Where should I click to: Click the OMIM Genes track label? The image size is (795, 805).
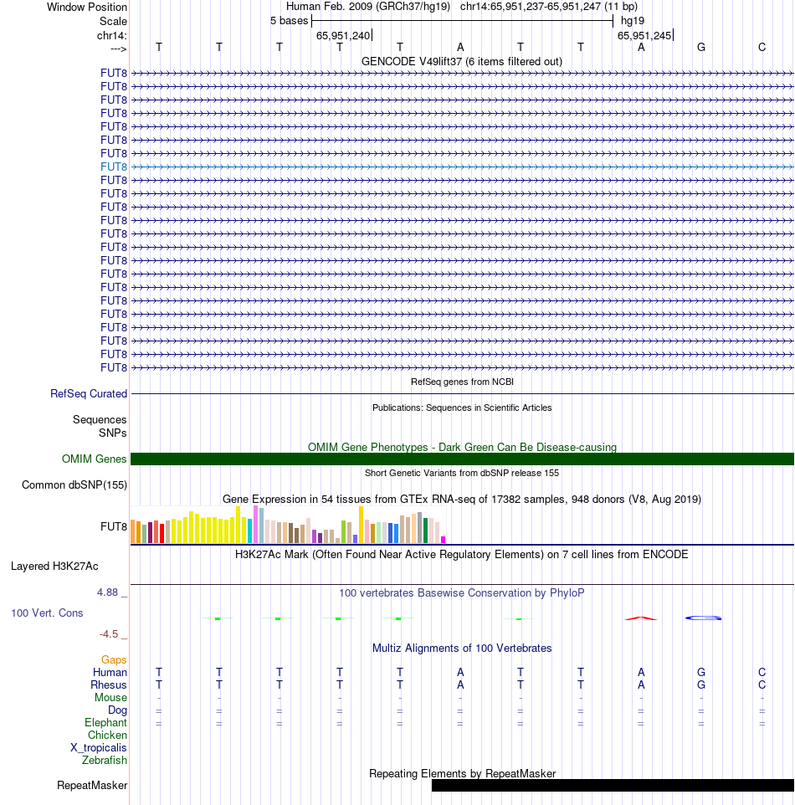[x=94, y=459]
